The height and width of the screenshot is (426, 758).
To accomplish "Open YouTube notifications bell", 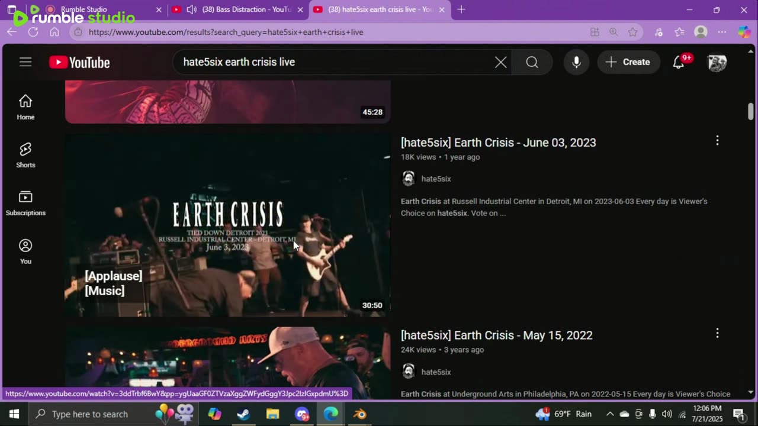I will click(679, 62).
